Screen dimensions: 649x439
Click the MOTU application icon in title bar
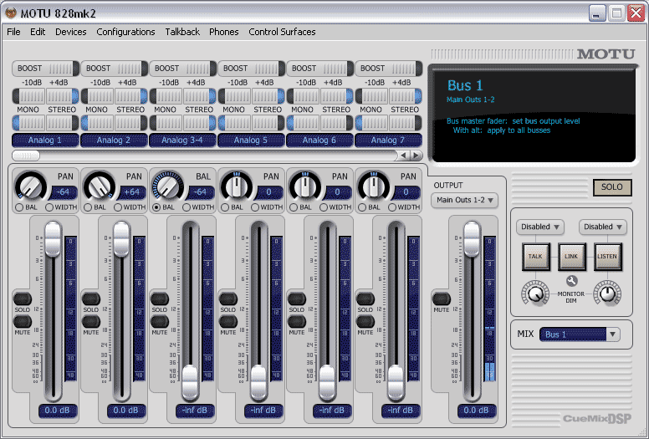[11, 13]
